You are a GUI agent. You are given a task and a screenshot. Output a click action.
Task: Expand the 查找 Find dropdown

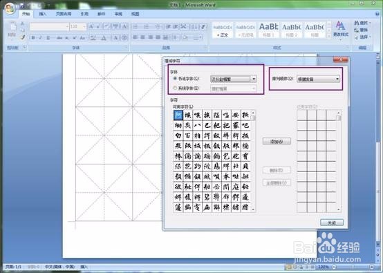(370, 23)
